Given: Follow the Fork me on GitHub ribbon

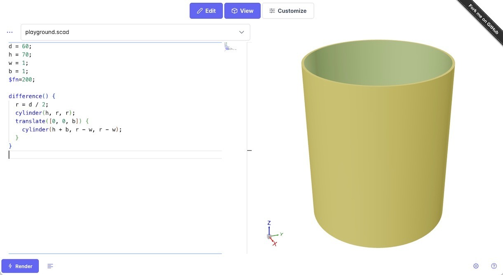Looking at the screenshot, I should click(x=483, y=20).
